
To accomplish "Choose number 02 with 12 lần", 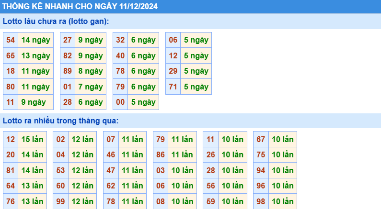I will (x=60, y=139).
